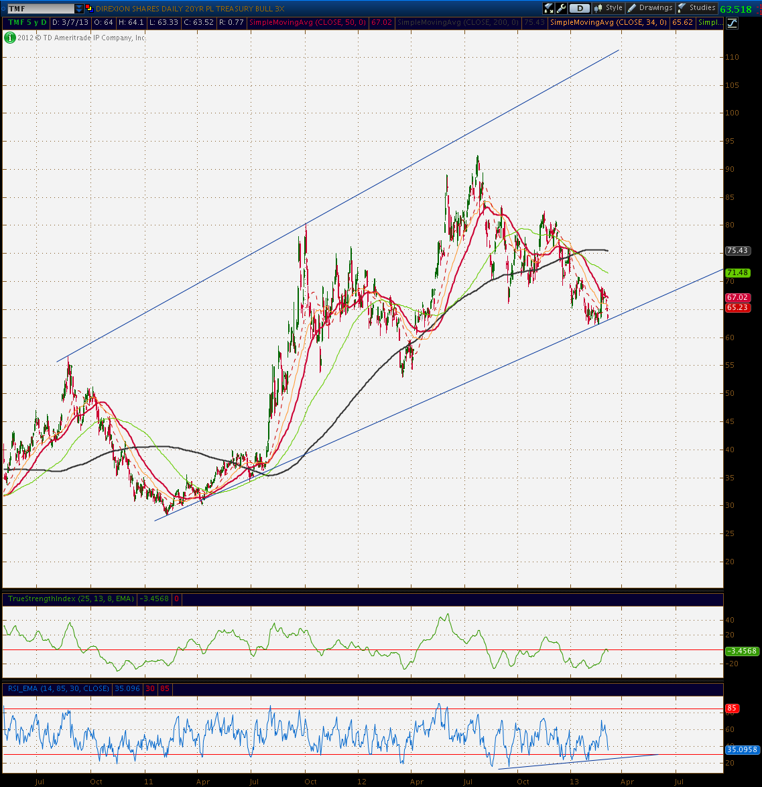
Task: Click the range value R: 0.77
Action: [231, 23]
